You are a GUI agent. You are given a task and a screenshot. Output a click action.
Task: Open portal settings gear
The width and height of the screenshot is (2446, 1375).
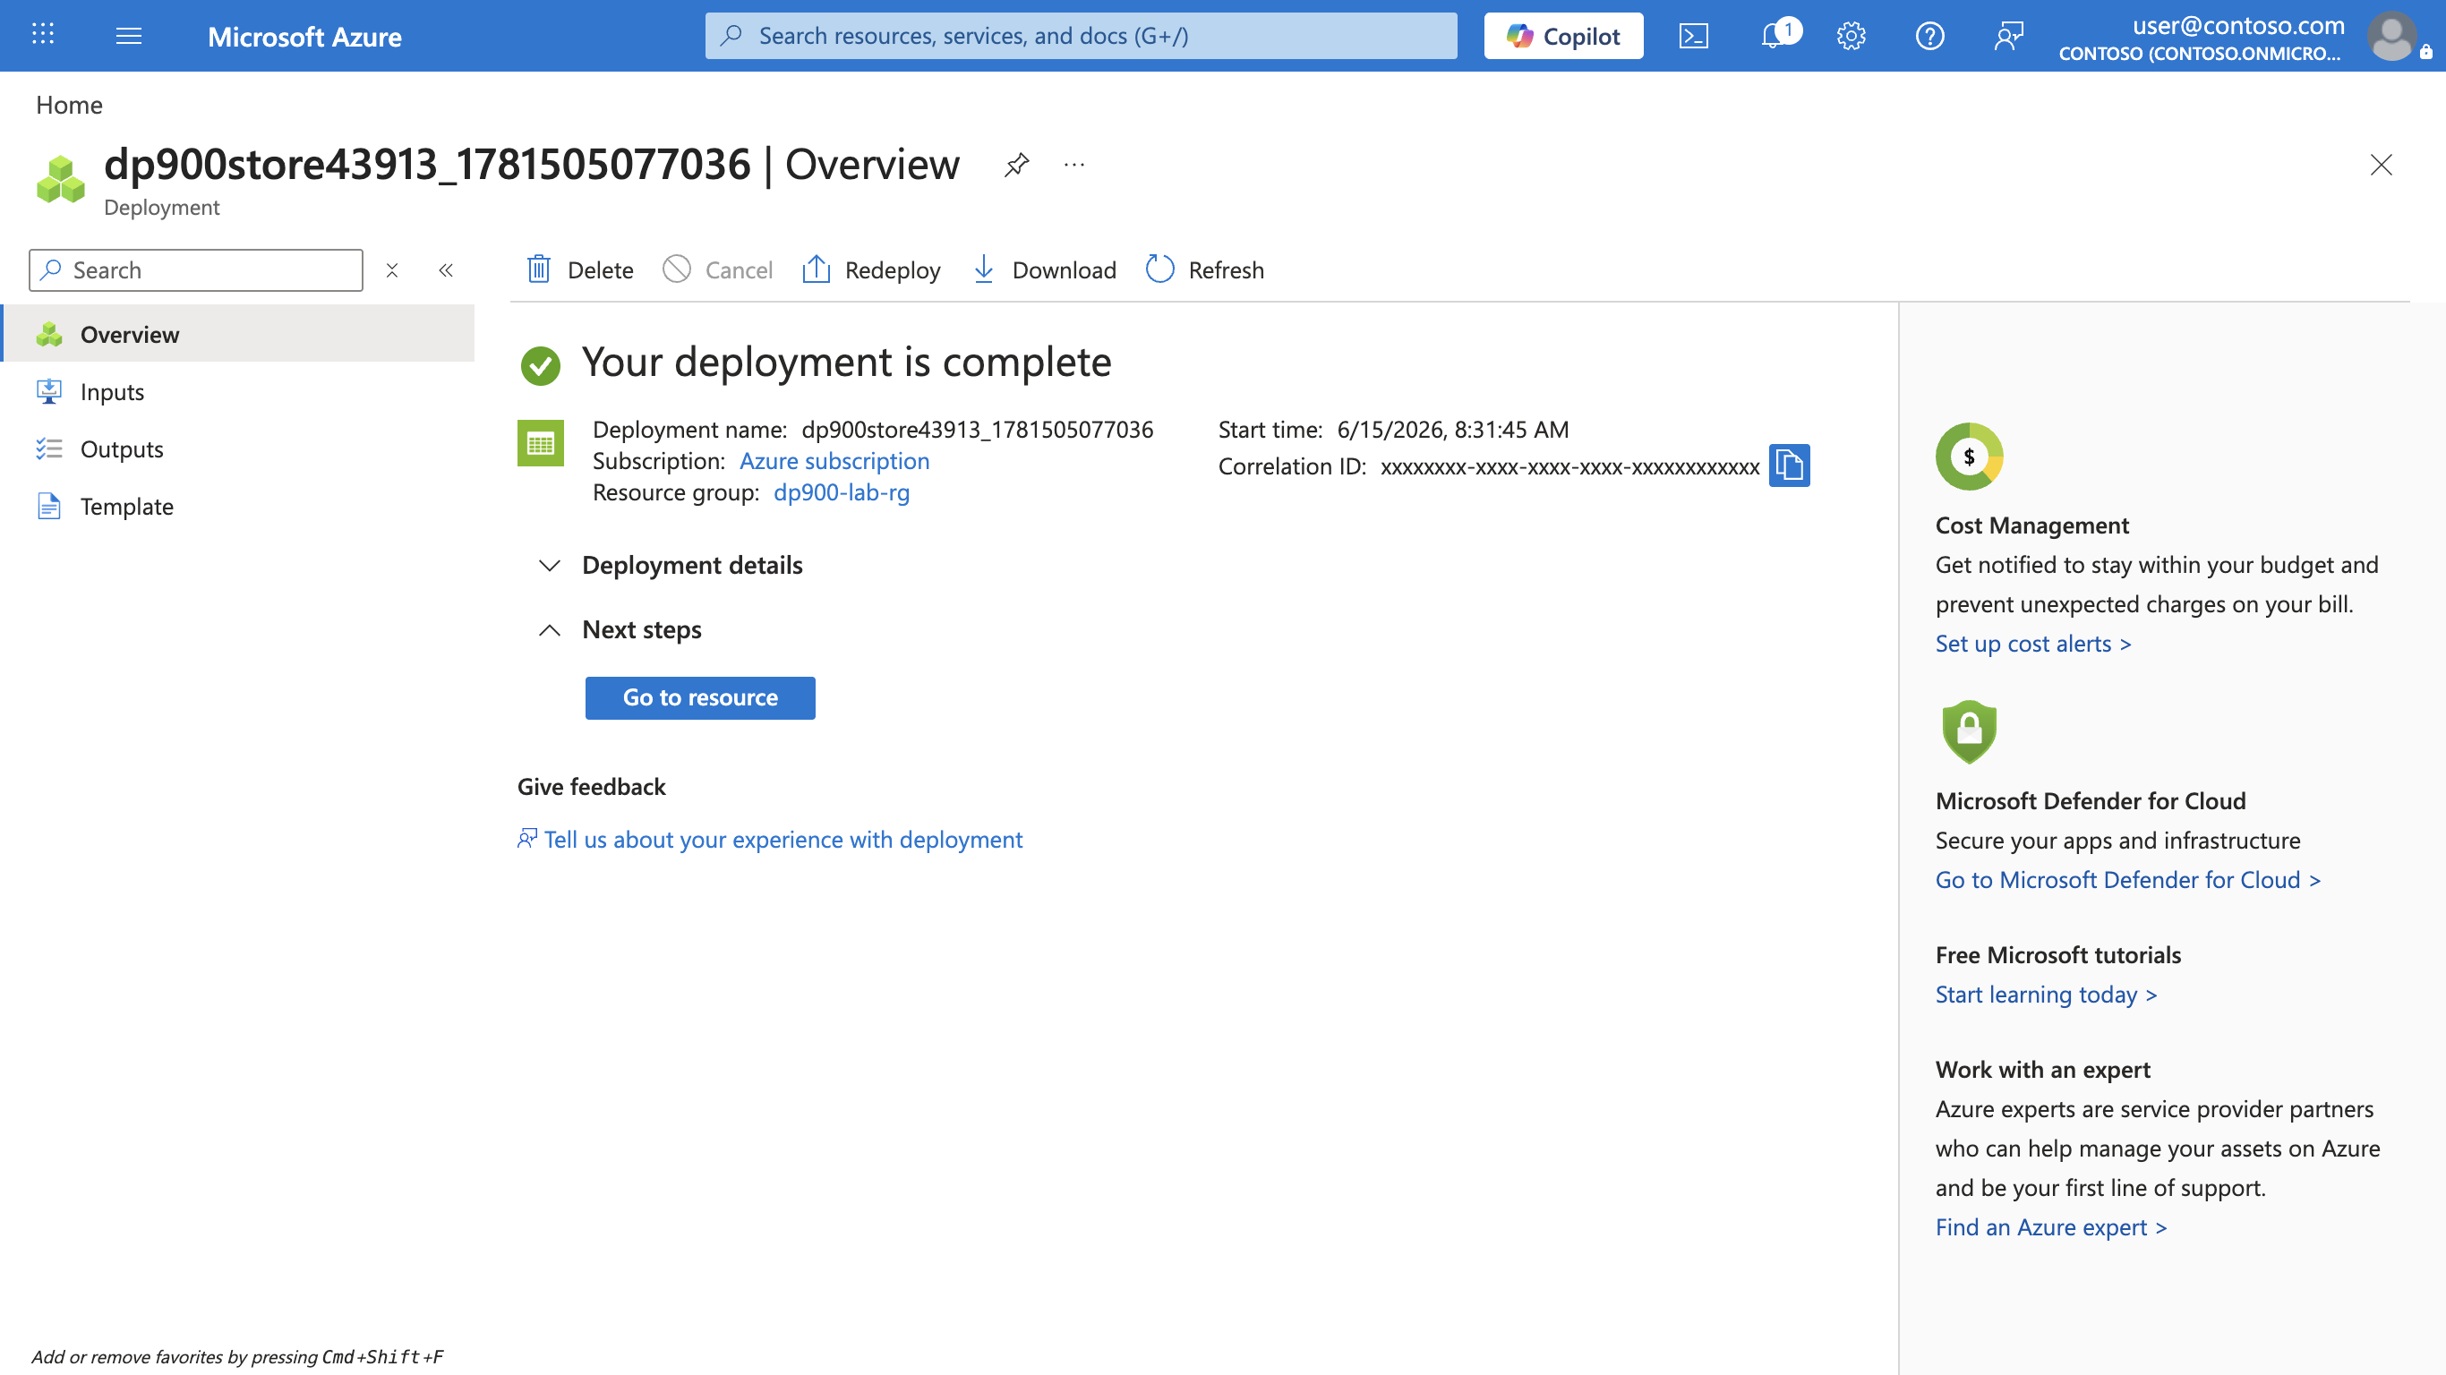[x=1851, y=36]
